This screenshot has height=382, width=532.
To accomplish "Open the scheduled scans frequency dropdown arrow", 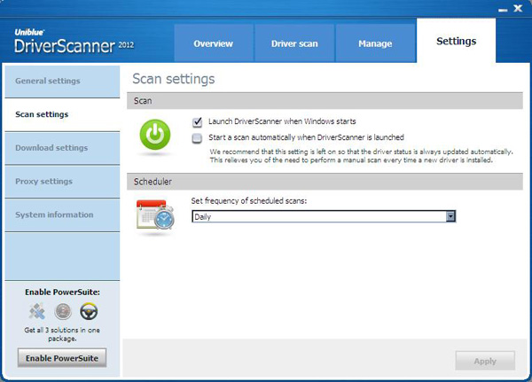I will (x=450, y=216).
